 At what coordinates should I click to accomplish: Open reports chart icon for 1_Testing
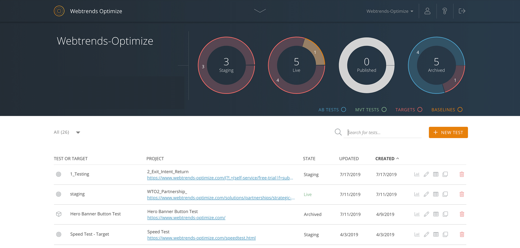point(417,174)
